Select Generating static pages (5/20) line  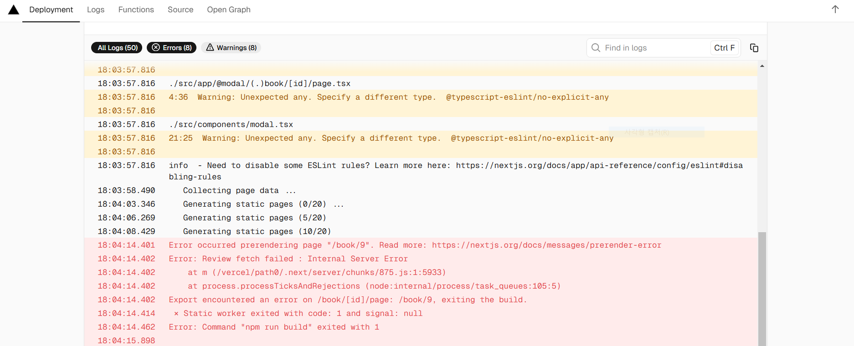421,218
